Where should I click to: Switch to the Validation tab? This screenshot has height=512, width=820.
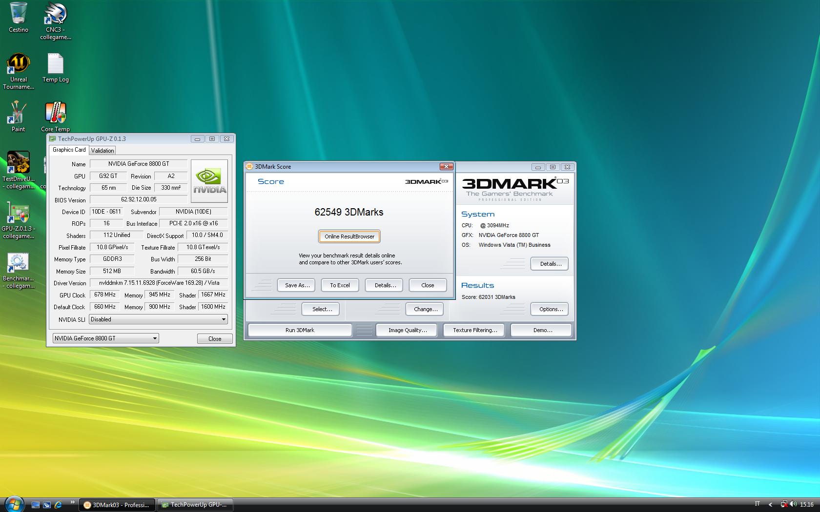point(102,151)
